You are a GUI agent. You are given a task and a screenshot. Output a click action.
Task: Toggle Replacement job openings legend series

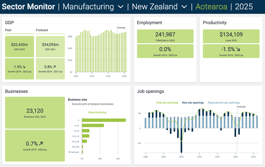[224, 103]
